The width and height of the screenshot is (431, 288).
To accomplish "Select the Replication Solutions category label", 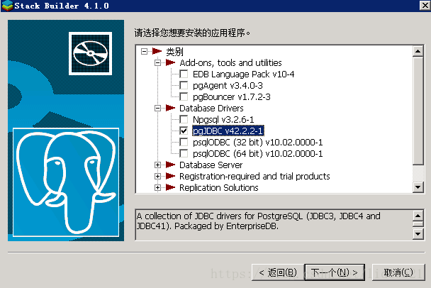I will (x=219, y=187).
